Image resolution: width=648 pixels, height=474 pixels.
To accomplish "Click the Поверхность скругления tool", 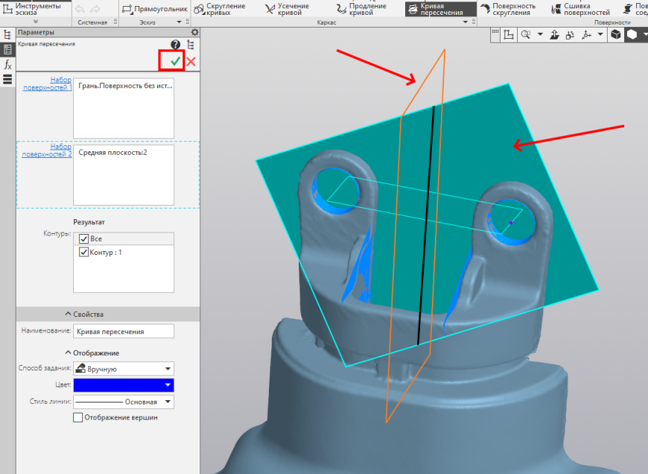I will [x=508, y=9].
